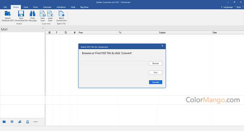The width and height of the screenshot is (244, 131).
Task: Sort messages by To column header
Action: pyautogui.click(x=138, y=32)
